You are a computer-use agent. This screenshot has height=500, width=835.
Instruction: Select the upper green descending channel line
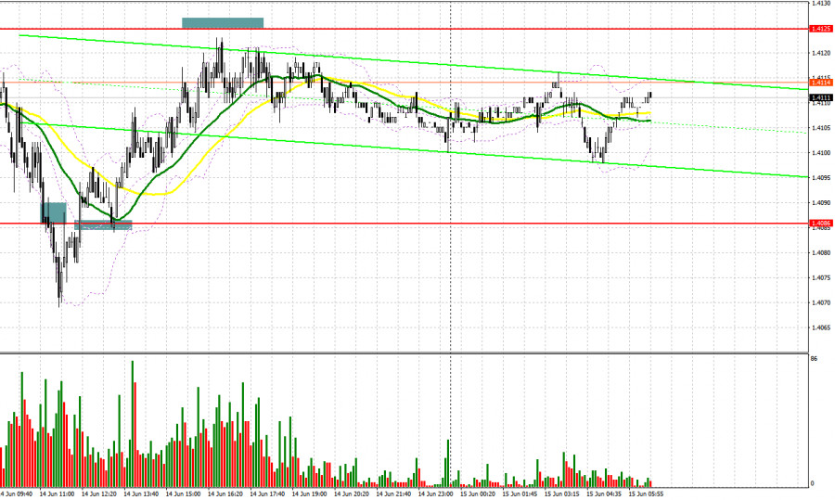pyautogui.click(x=413, y=62)
